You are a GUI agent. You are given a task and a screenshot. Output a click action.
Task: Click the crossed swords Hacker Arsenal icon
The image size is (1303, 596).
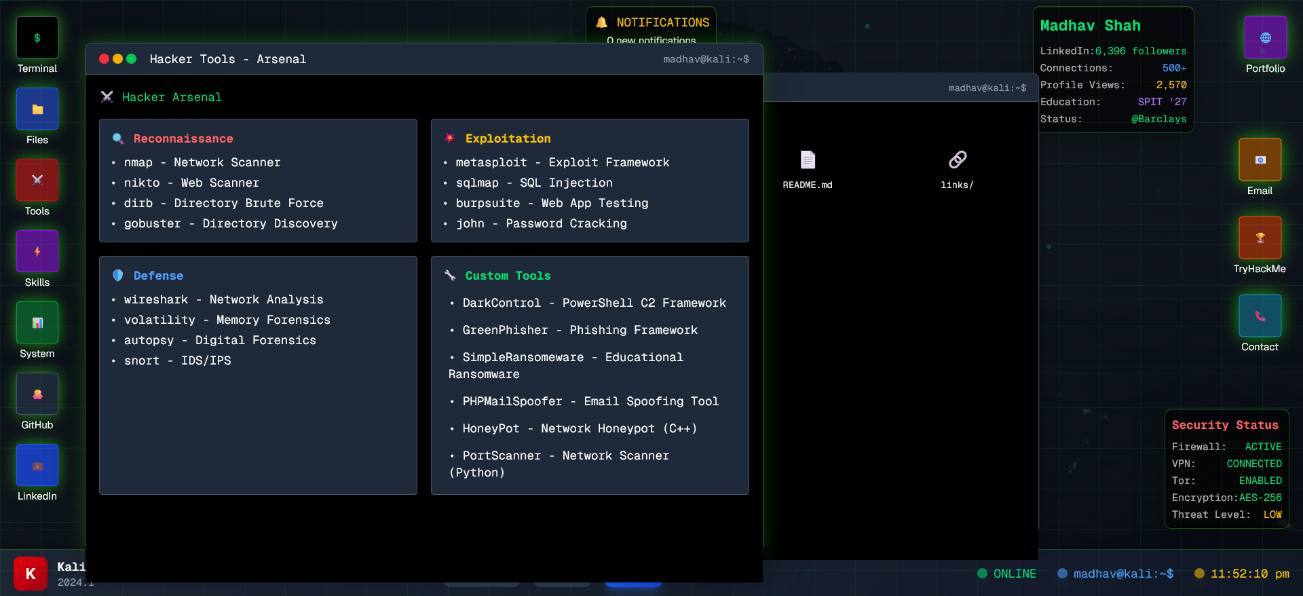coord(107,97)
